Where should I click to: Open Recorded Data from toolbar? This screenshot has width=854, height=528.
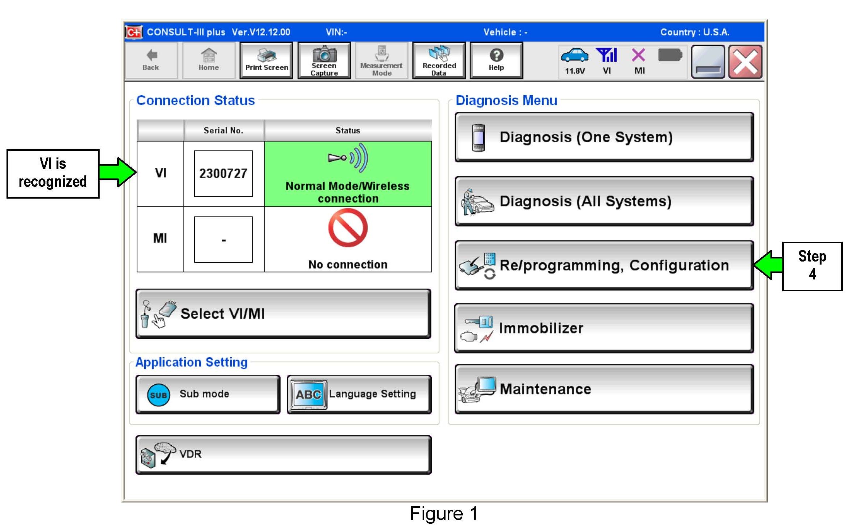(439, 61)
